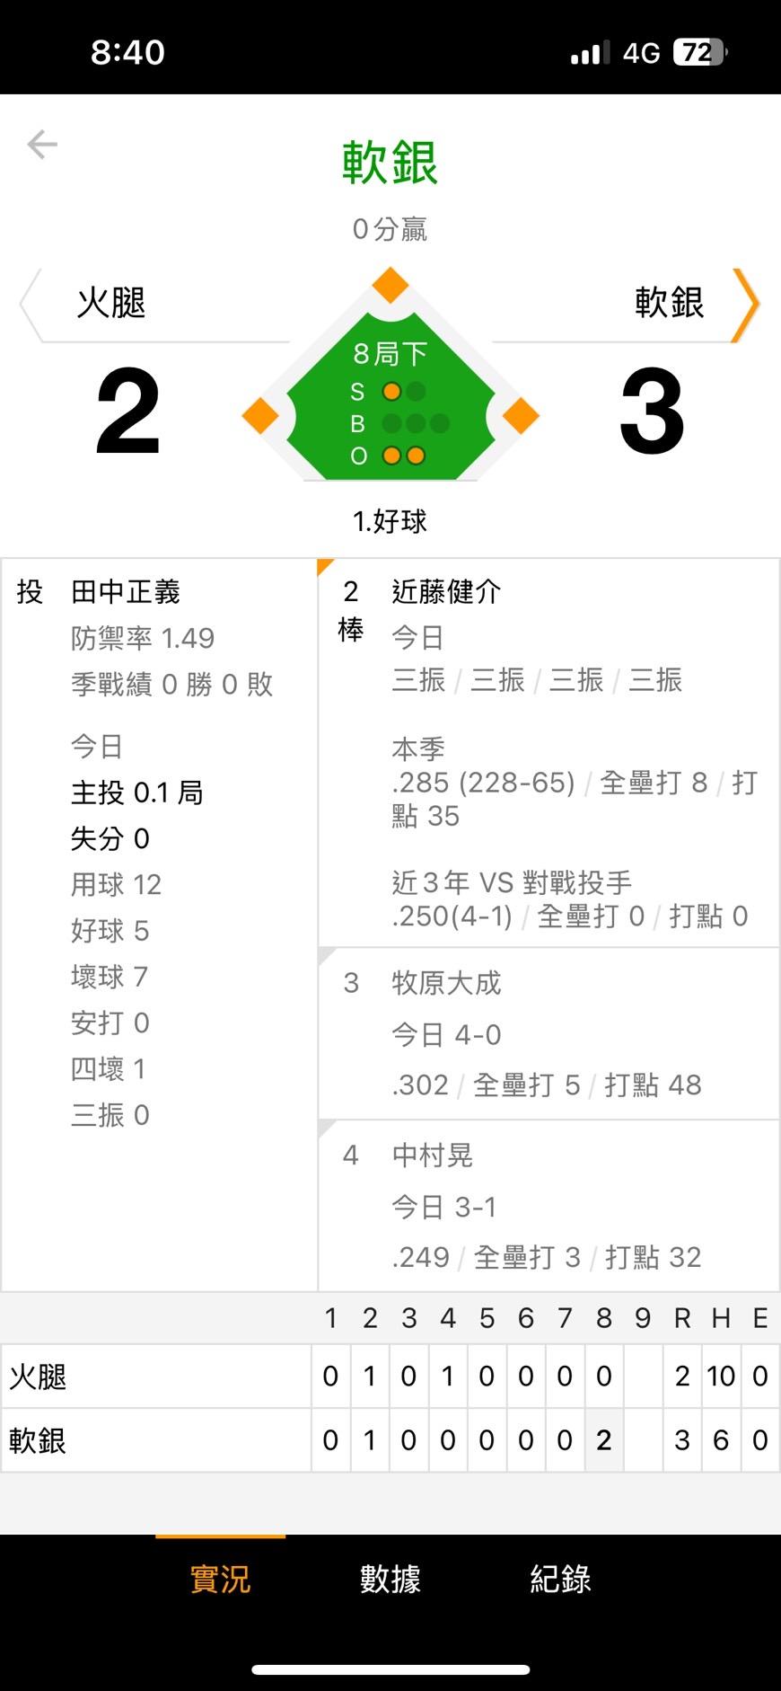Tap the orange right chevron beside 軟銀
781x1691 pixels.
(x=746, y=305)
